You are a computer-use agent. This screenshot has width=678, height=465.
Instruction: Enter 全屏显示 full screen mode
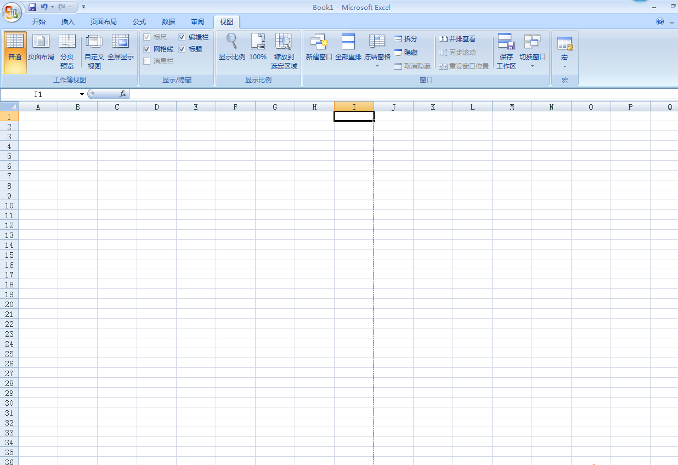pos(120,47)
